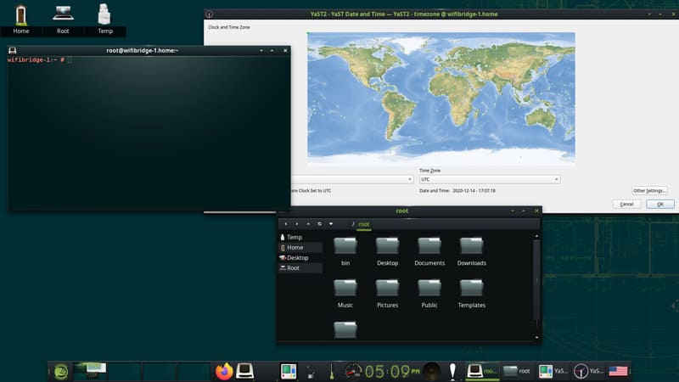Click the 'Time Zone' label text
Screen dimensions: 679x382
click(429, 171)
